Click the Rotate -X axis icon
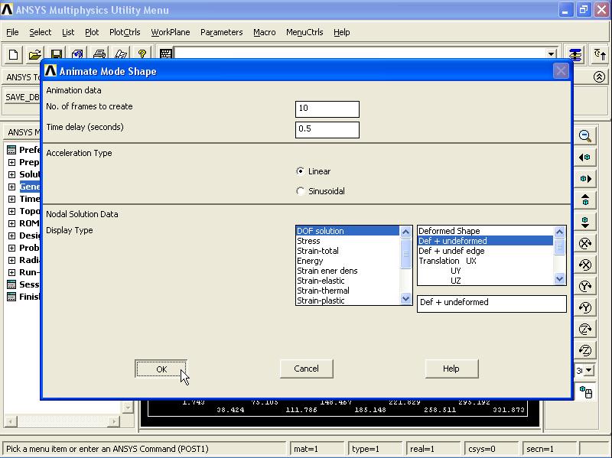The height and width of the screenshot is (458, 612). (584, 265)
